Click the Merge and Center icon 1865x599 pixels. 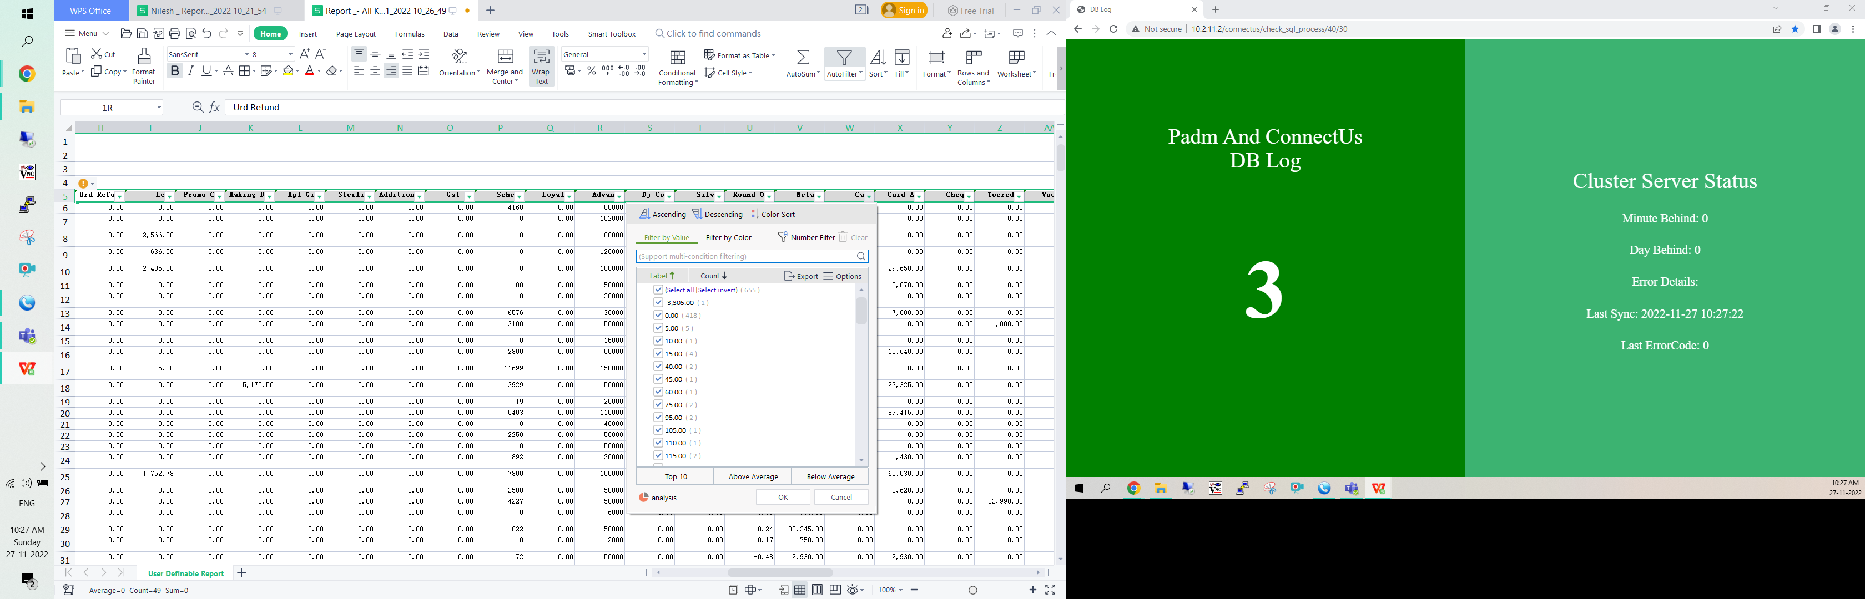tap(505, 57)
